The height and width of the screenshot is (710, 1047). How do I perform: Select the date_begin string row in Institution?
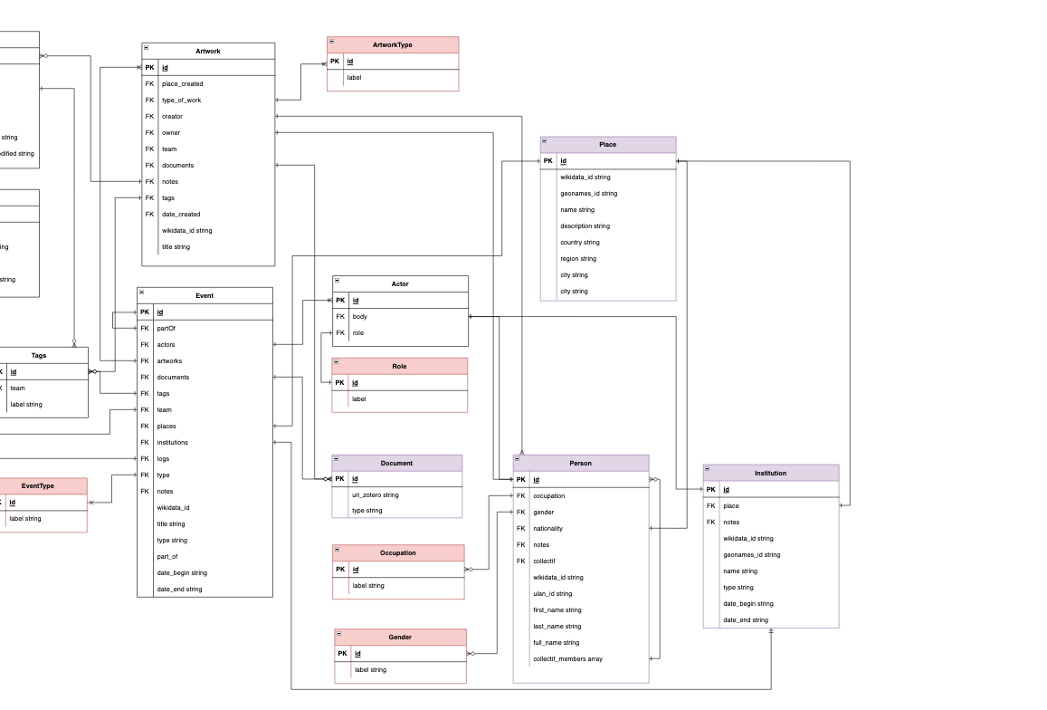(747, 603)
